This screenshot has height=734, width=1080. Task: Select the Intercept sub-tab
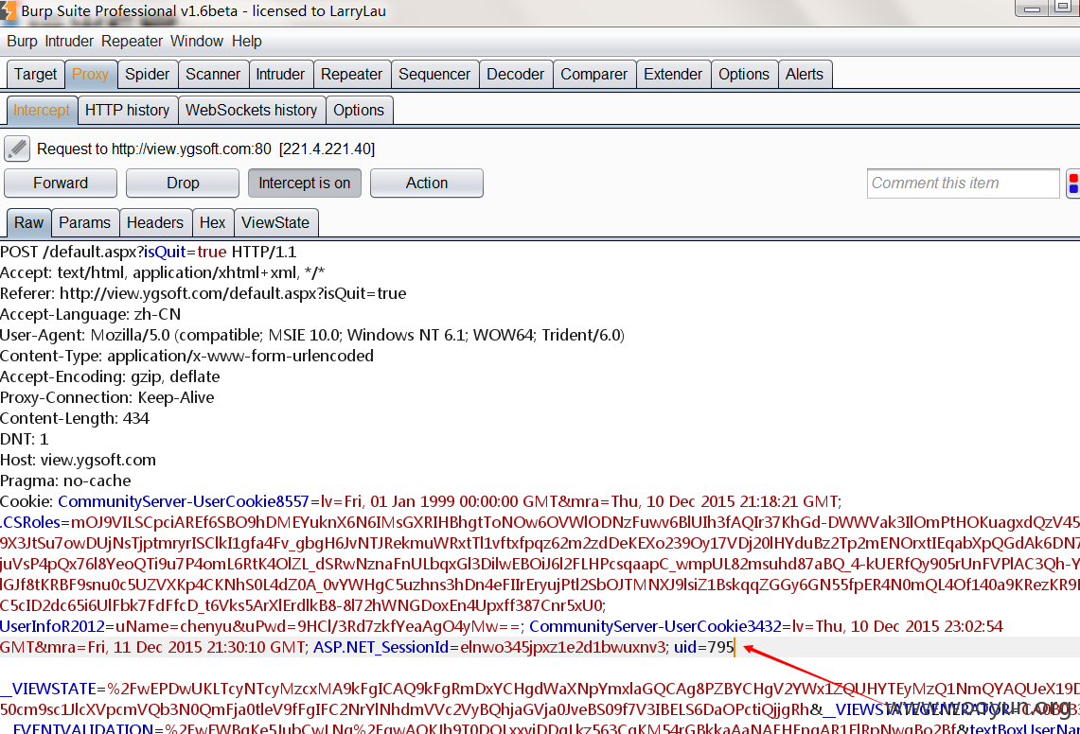42,110
